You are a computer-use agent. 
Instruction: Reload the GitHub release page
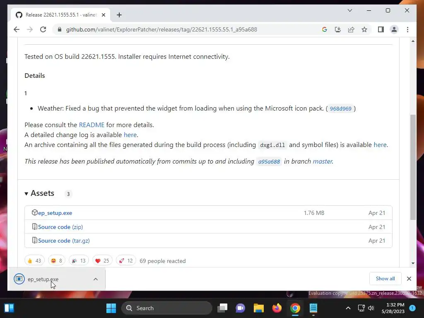[43, 29]
